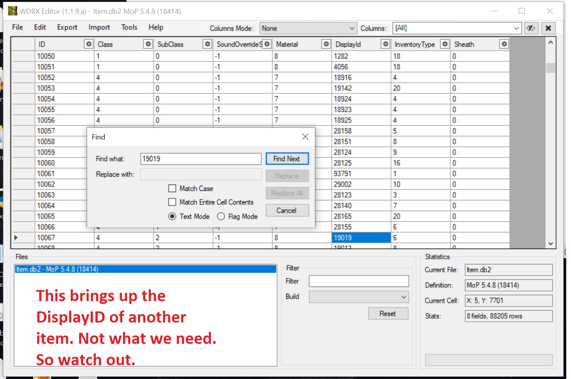Click the grid scrollbar down arrow
This screenshot has height=379, width=571.
click(x=550, y=243)
